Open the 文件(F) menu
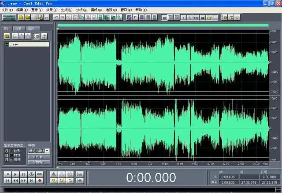The image size is (282, 193). 7,10
